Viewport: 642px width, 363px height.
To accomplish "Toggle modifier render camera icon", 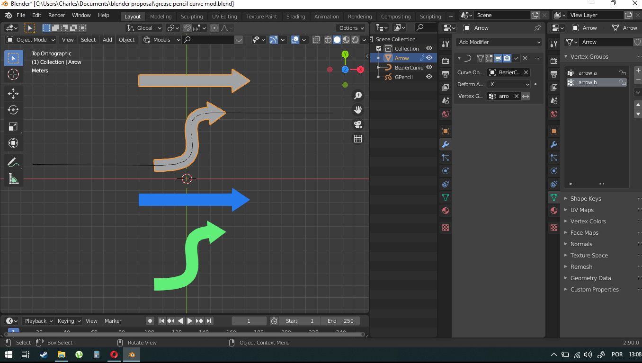I will (507, 58).
